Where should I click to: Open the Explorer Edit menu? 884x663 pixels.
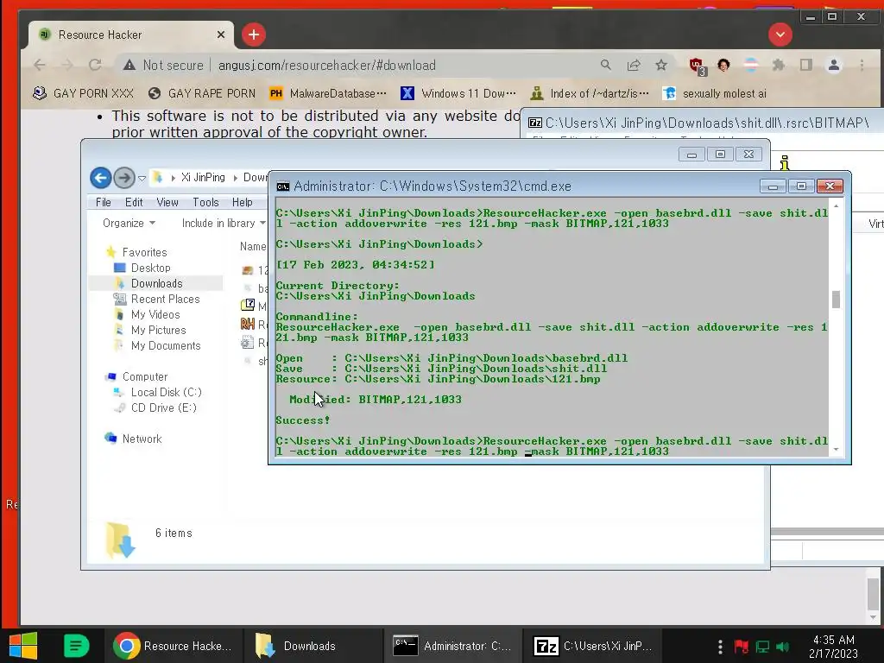click(x=134, y=202)
